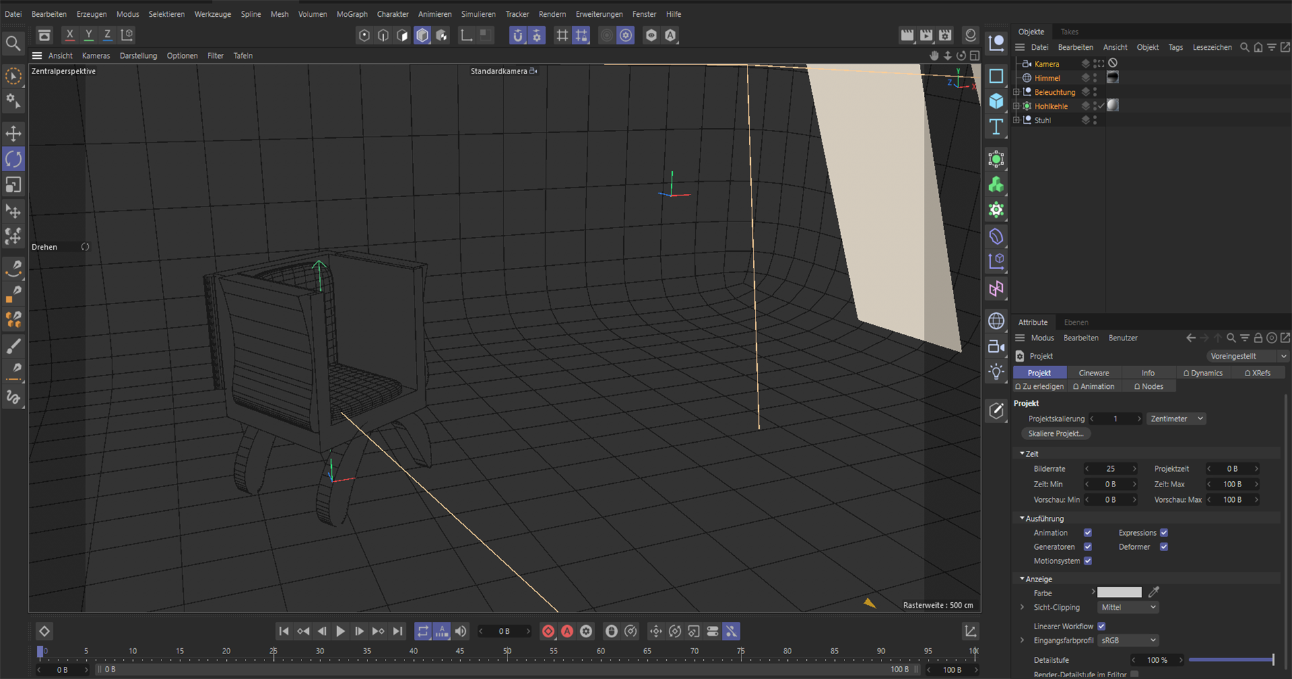Image resolution: width=1292 pixels, height=679 pixels.
Task: Switch to the Takes tab
Action: coord(1069,32)
